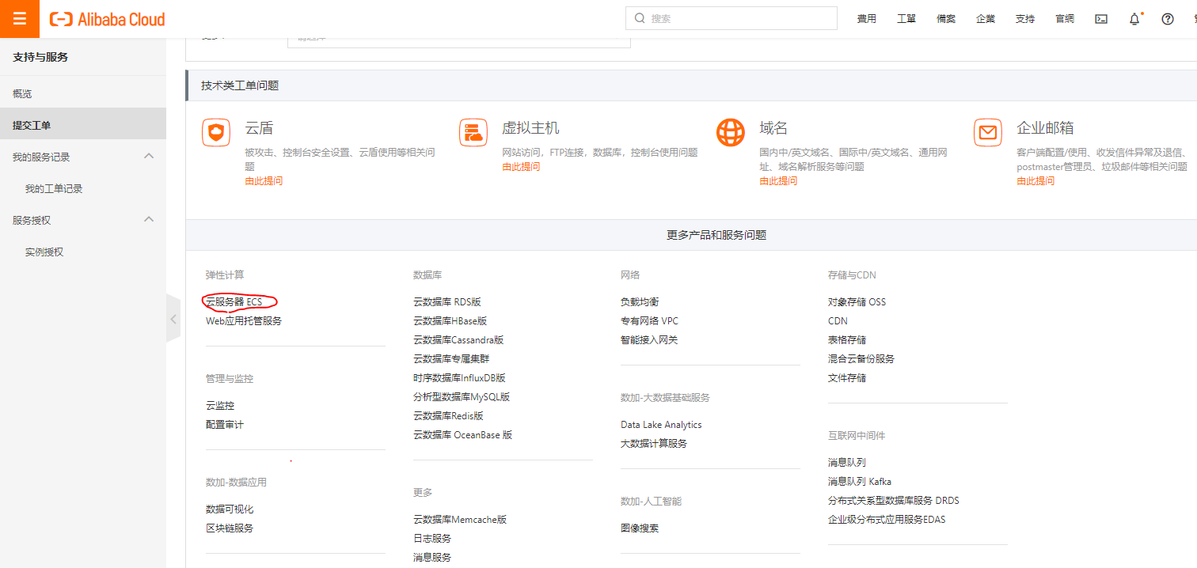This screenshot has height=568, width=1197.
Task: Click 由此提问 under 企业邮箱
Action: (1035, 181)
